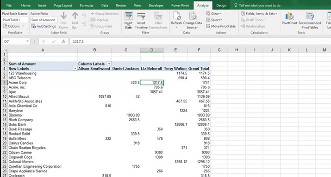
Task: Switch to the Review tab
Action: pyautogui.click(x=121, y=6)
